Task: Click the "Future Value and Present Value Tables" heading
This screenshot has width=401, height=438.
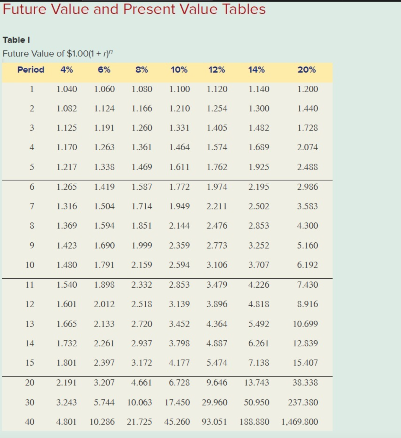Action: pos(134,9)
